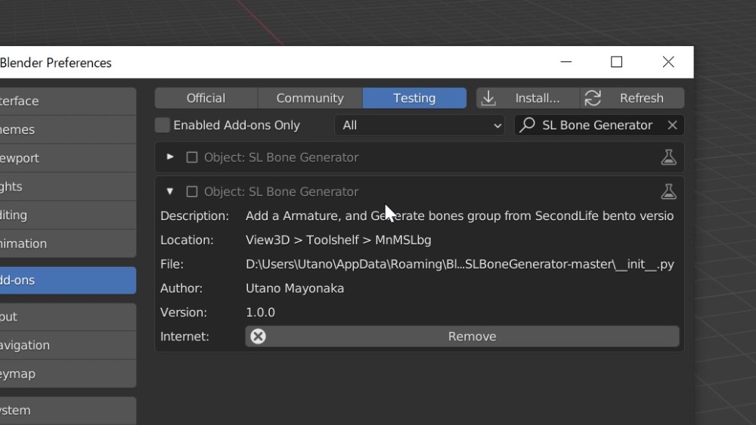Image resolution: width=756 pixels, height=425 pixels.
Task: Select Add-ons preferences section
Action: tap(67, 281)
